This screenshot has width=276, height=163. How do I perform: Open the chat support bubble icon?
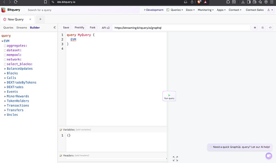click(269, 156)
